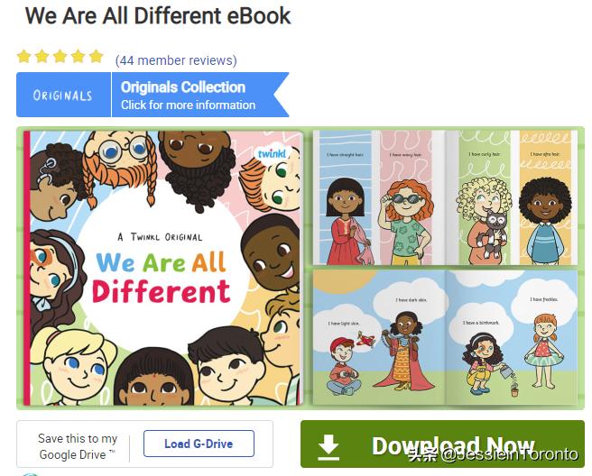Image resolution: width=592 pixels, height=476 pixels.
Task: Open the 44 member reviews link
Action: [176, 60]
